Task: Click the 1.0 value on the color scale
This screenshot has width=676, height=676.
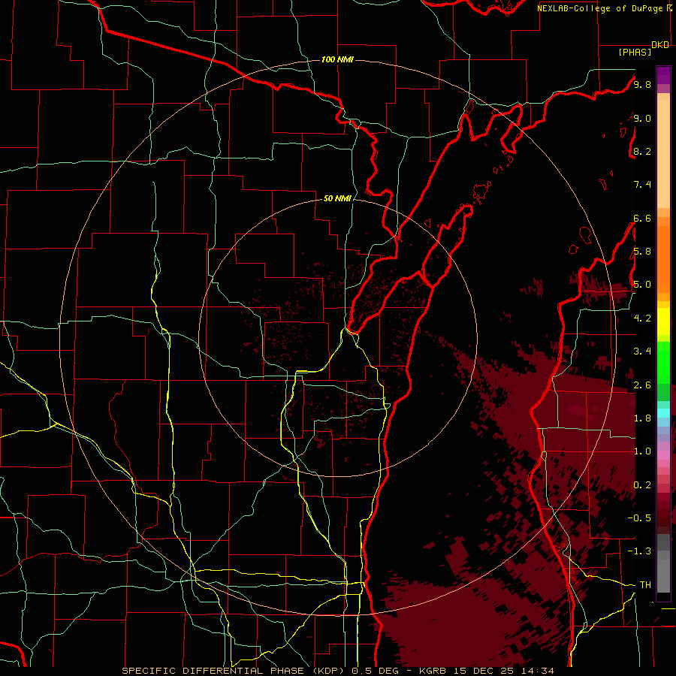Action: (x=642, y=451)
